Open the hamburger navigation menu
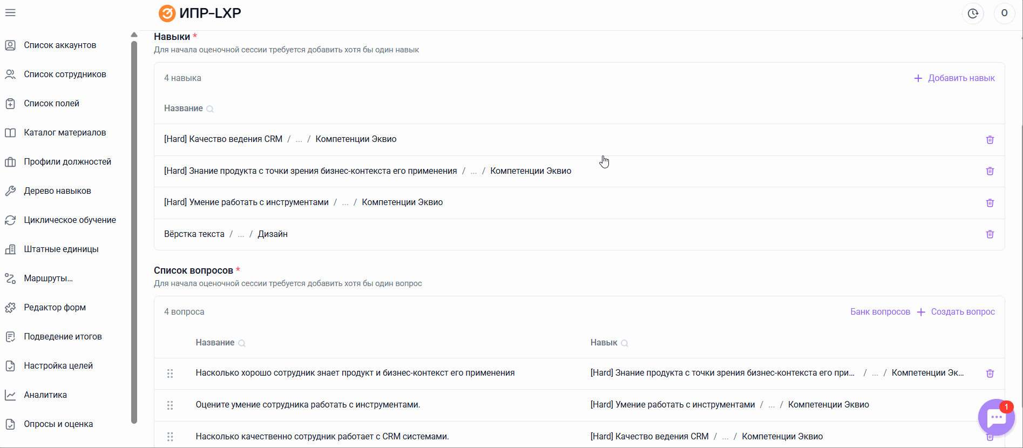This screenshot has width=1023, height=448. point(10,12)
